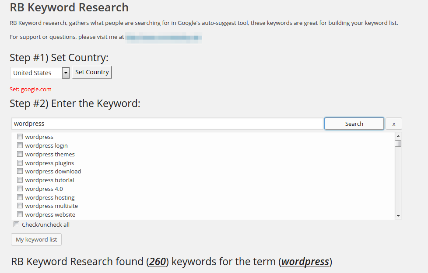428x273 pixels.
Task: Select the 'wordpress themes' checkbox
Action: tap(20, 154)
